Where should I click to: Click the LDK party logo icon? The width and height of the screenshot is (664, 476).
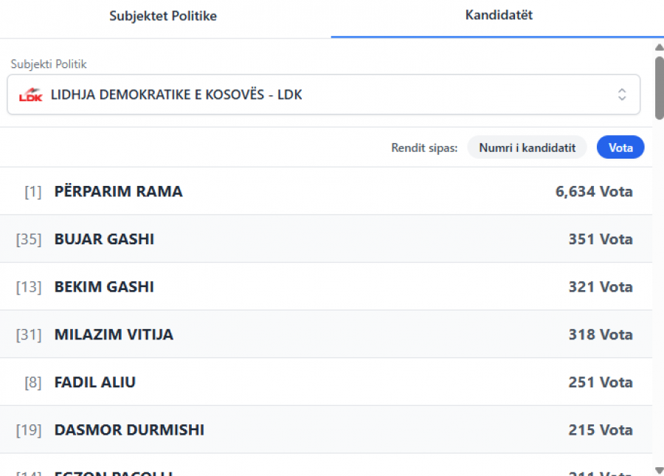point(31,94)
